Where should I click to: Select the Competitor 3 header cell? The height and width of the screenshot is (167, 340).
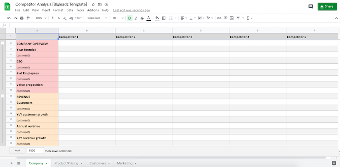201,37
